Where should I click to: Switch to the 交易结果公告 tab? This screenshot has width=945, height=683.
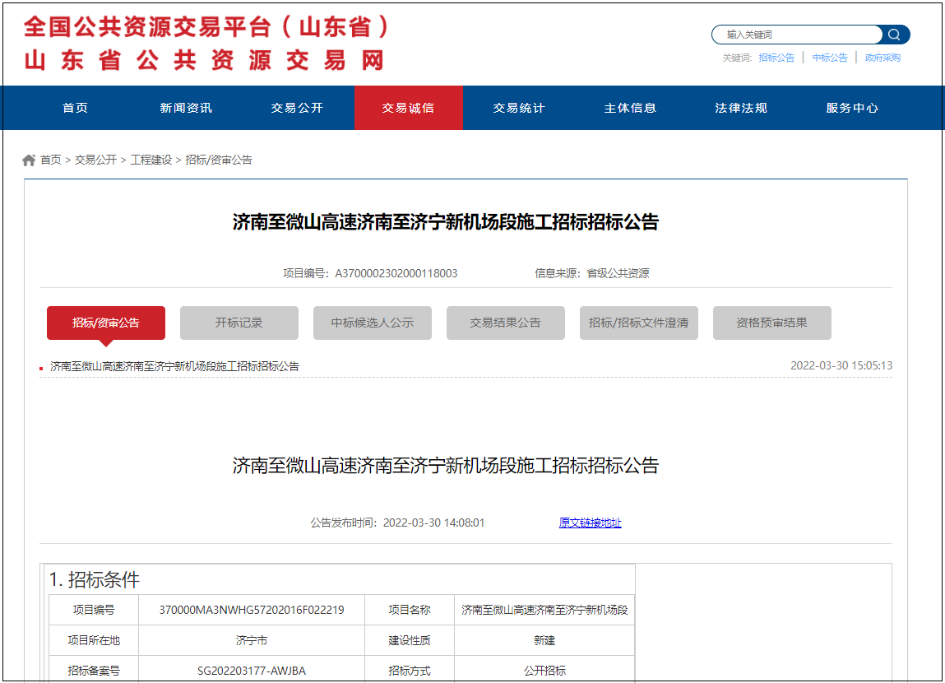point(506,323)
